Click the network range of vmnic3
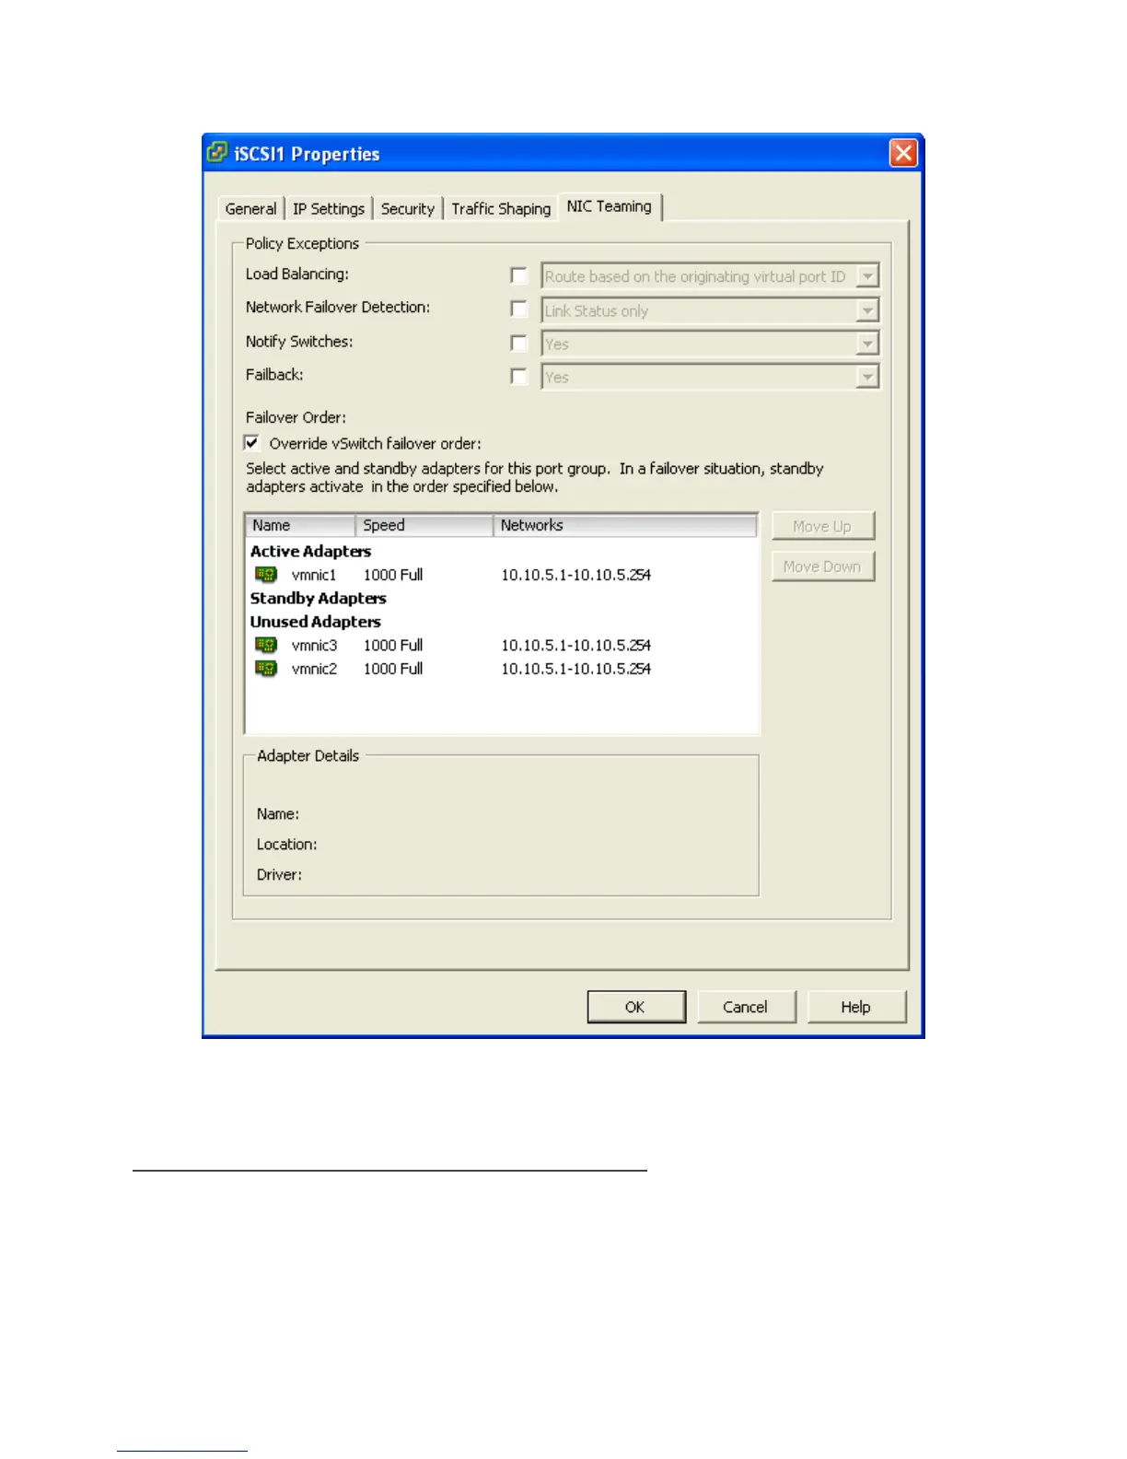1127x1459 pixels. click(575, 646)
